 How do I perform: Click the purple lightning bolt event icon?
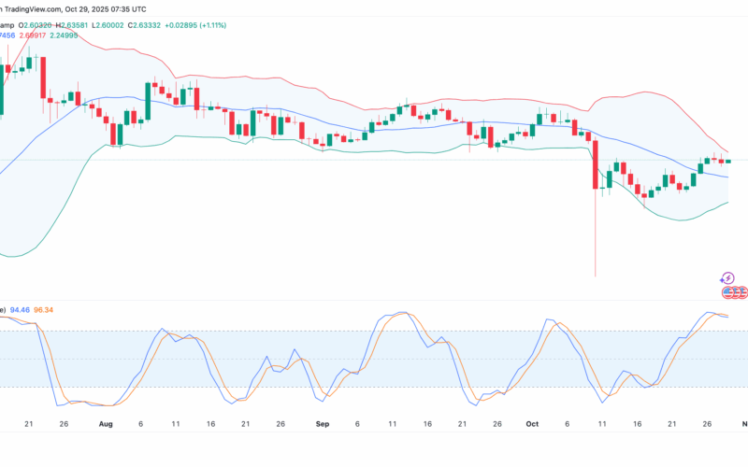pos(727,277)
